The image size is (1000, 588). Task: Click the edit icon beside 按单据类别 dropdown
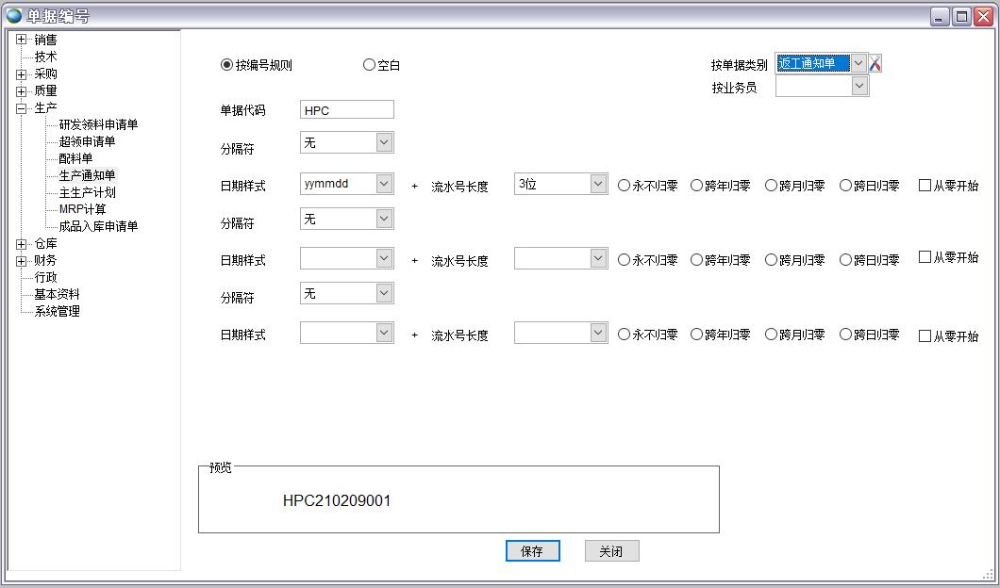point(875,61)
